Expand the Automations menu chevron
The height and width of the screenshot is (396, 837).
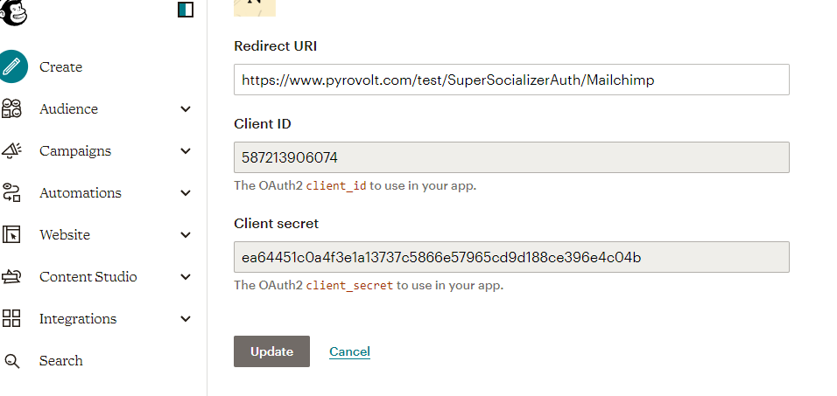(186, 192)
